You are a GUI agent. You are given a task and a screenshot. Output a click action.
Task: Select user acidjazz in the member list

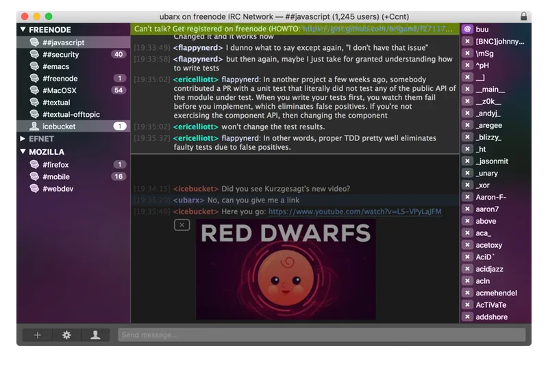click(495, 269)
